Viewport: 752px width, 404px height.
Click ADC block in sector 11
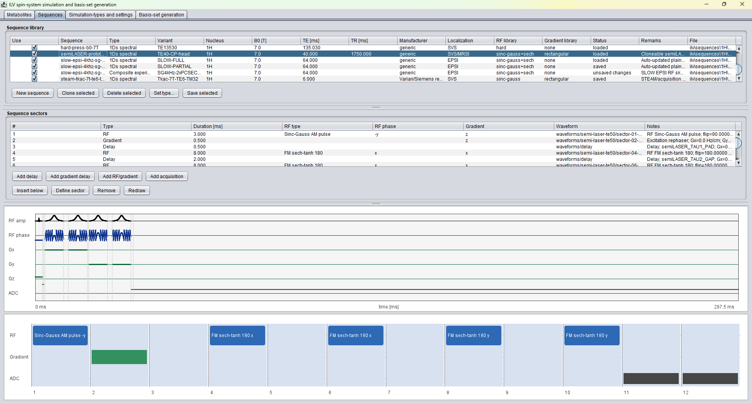coord(651,378)
